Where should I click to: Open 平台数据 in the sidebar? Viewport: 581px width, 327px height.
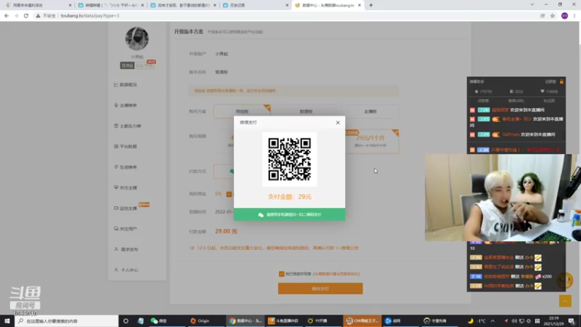point(125,147)
